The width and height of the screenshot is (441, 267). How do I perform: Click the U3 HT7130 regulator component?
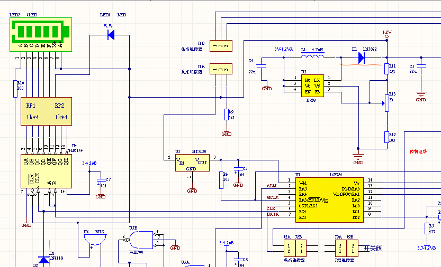point(193,164)
